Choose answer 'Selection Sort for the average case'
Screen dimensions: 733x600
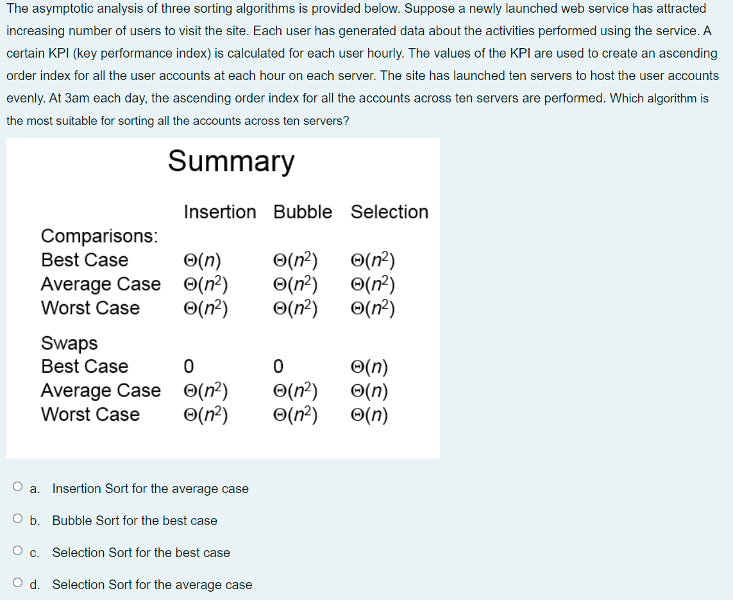click(x=151, y=585)
